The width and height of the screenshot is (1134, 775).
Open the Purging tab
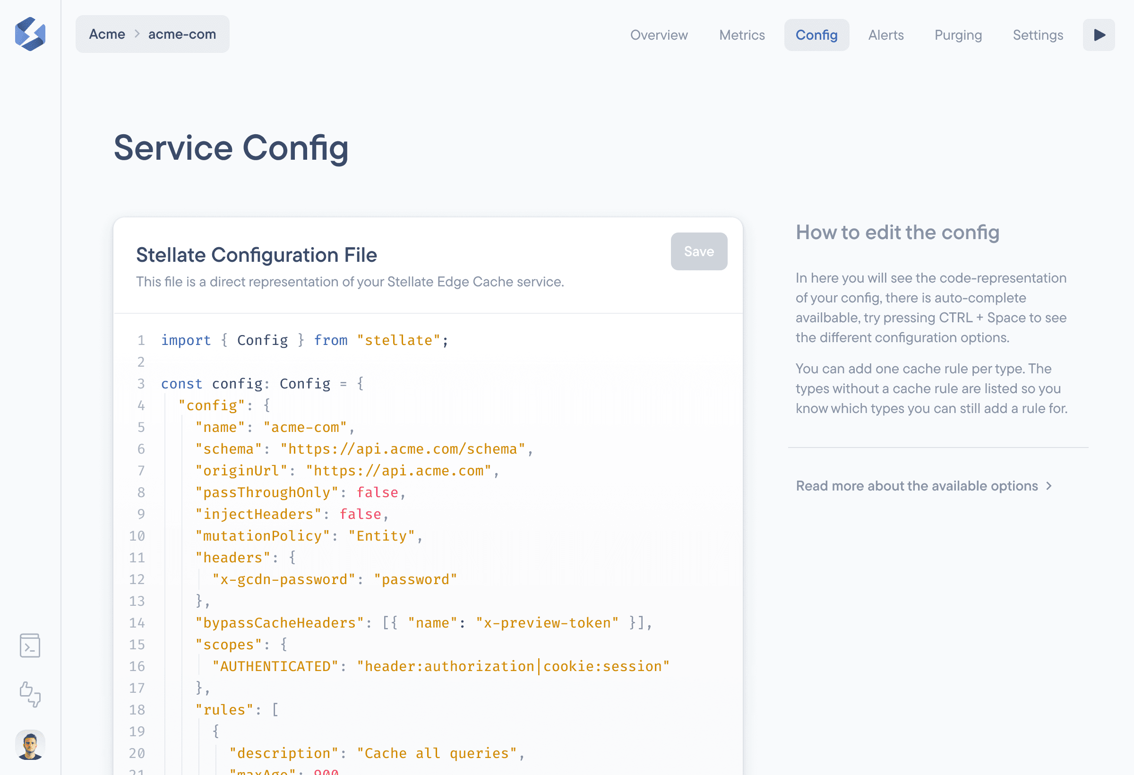pyautogui.click(x=958, y=35)
